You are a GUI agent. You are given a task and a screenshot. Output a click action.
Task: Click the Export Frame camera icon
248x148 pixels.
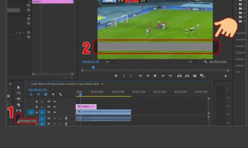194,76
